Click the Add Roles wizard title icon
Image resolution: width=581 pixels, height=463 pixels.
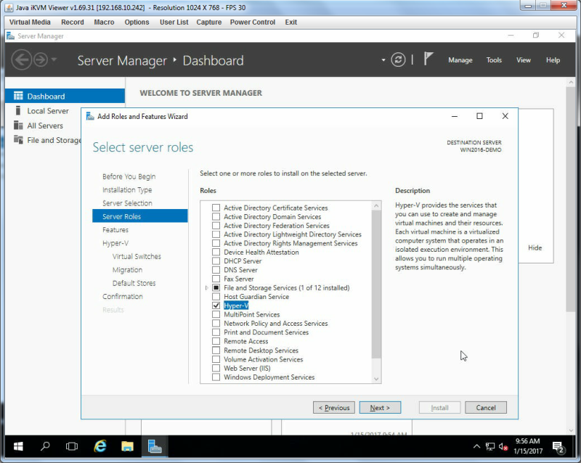tap(90, 116)
